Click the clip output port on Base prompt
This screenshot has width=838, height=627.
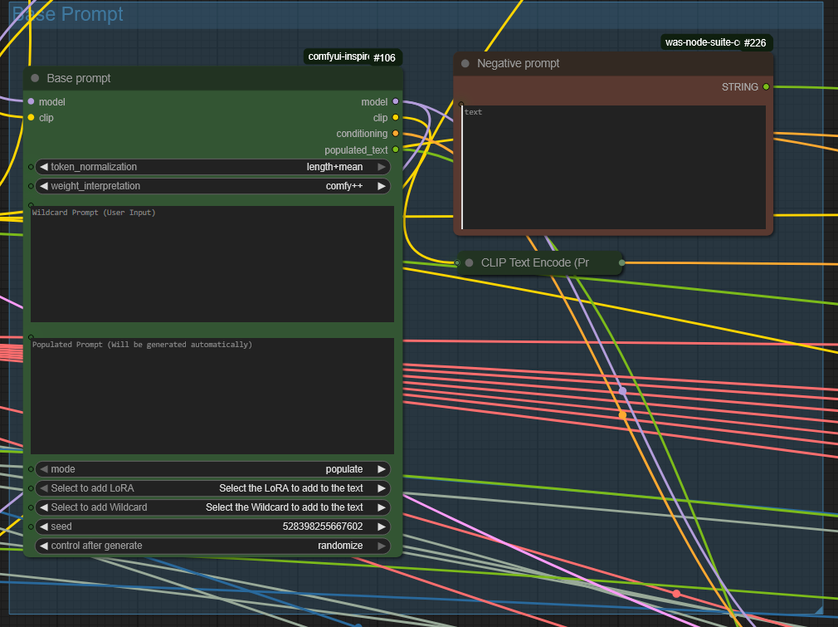[x=395, y=117]
